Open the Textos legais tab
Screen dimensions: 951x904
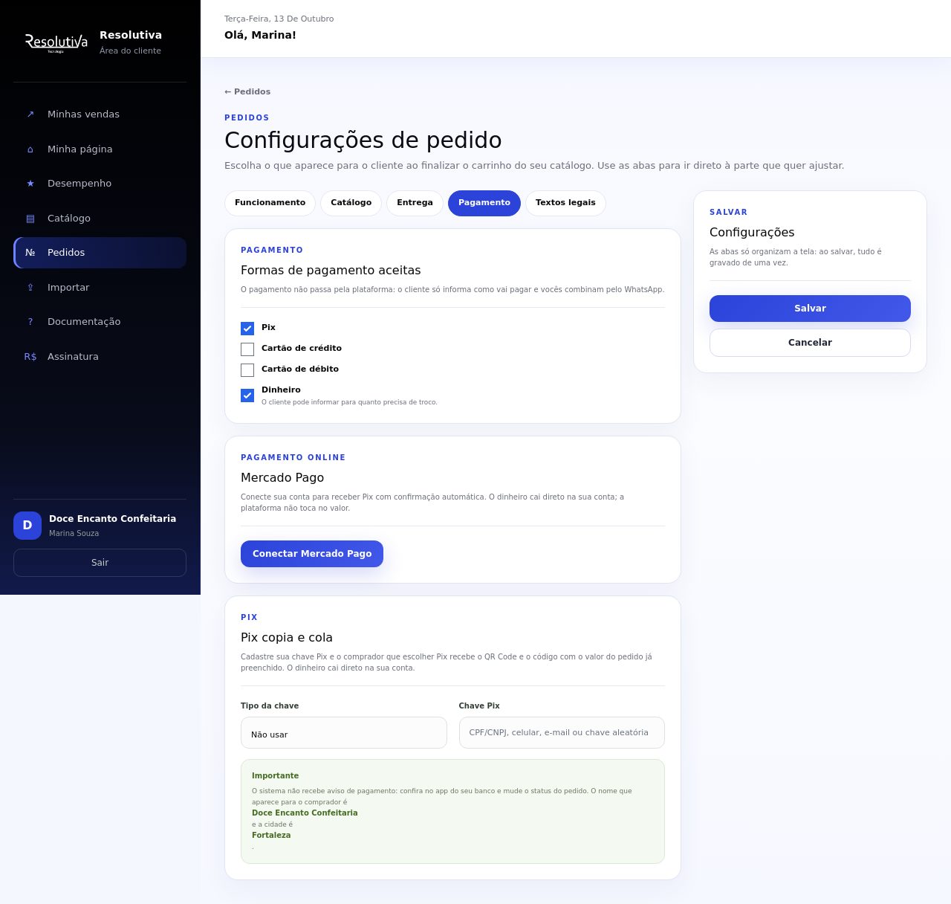point(565,203)
